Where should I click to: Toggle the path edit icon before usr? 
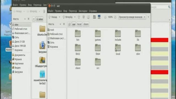(69, 24)
